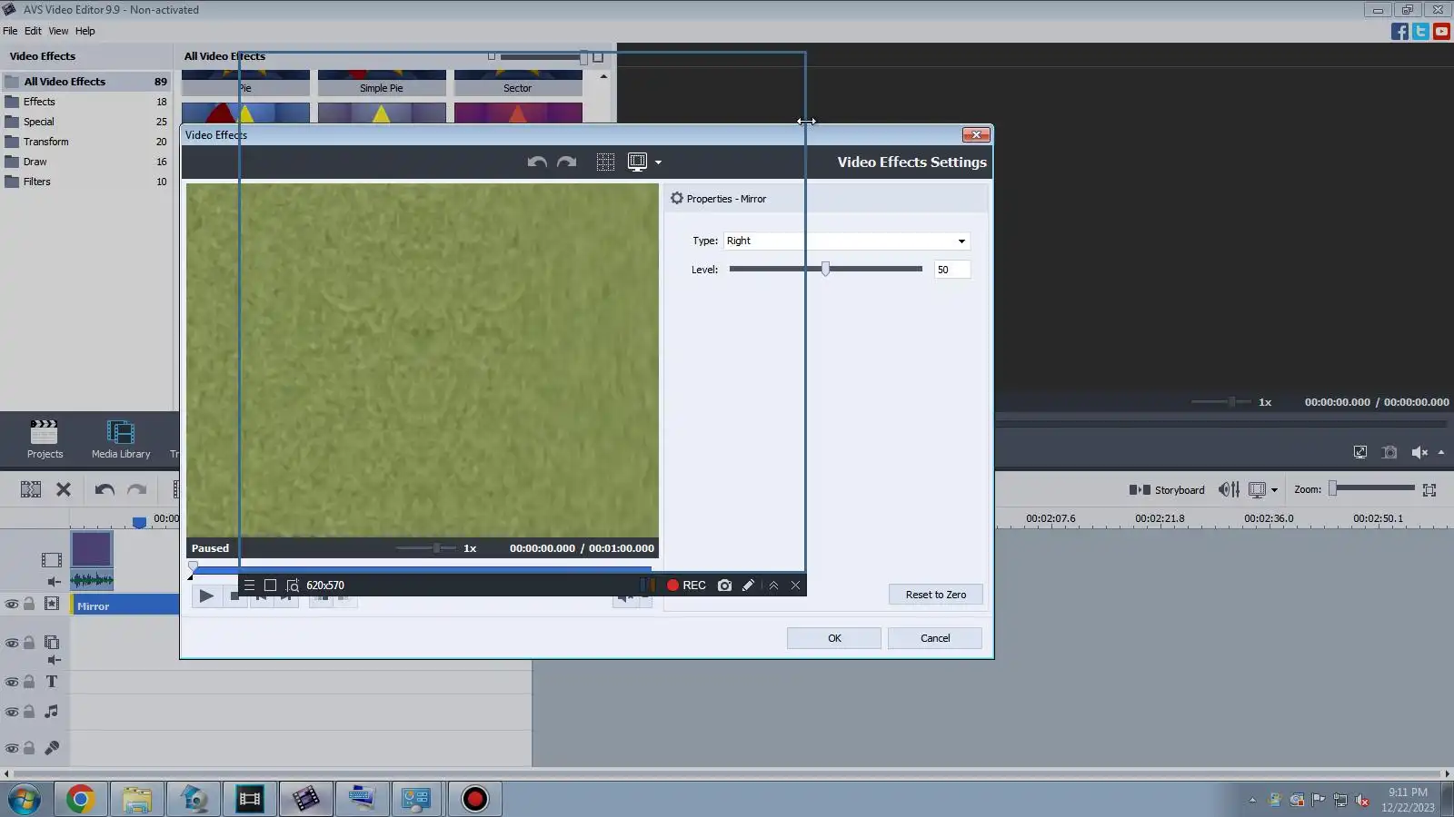The height and width of the screenshot is (817, 1454).
Task: Hide the Mirror effects track
Action: (x=12, y=605)
